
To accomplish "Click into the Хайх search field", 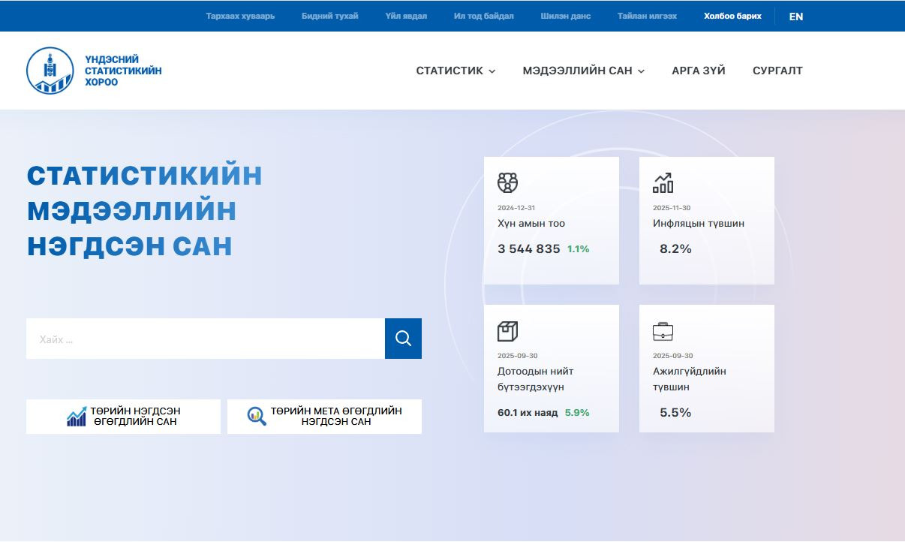I will (205, 339).
